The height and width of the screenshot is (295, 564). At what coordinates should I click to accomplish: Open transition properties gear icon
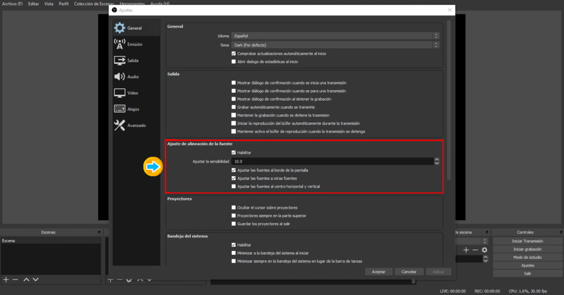[x=485, y=250]
